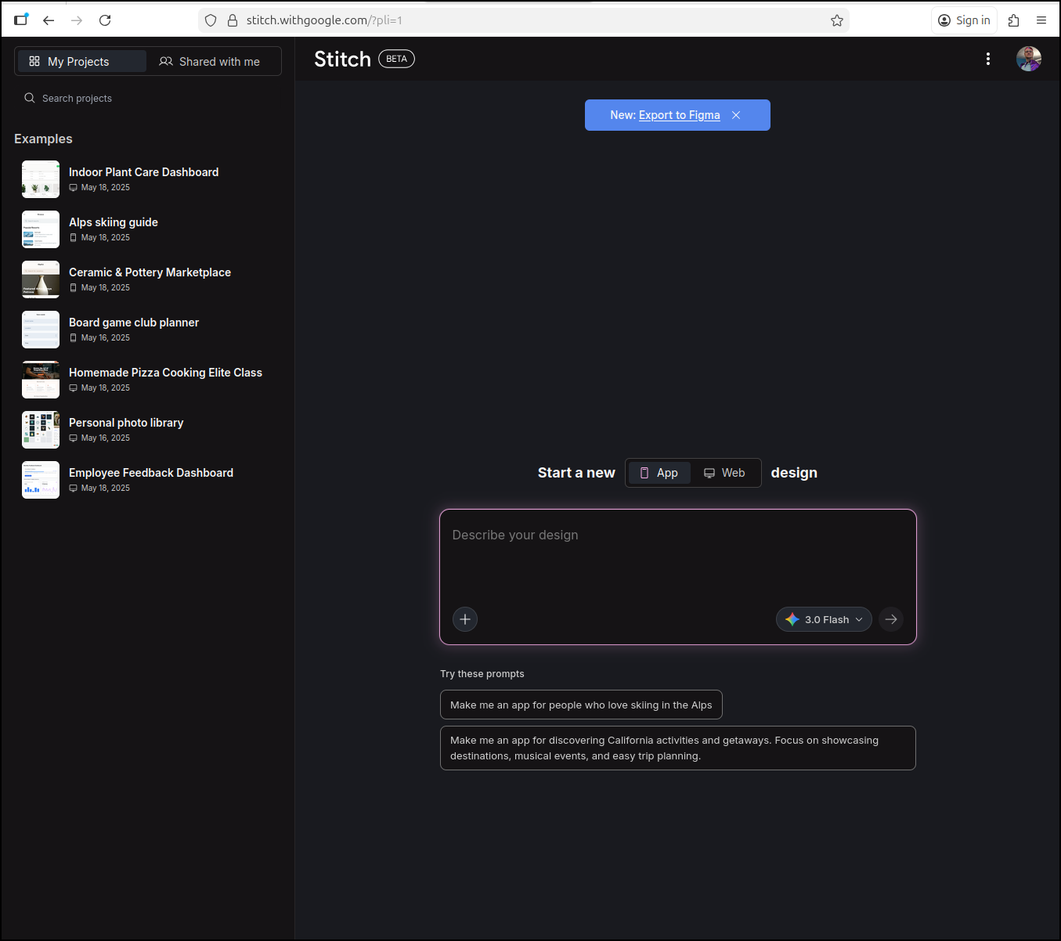The image size is (1061, 941).
Task: Open Indoor Plant Care Dashboard thumbnail
Action: [x=41, y=179]
